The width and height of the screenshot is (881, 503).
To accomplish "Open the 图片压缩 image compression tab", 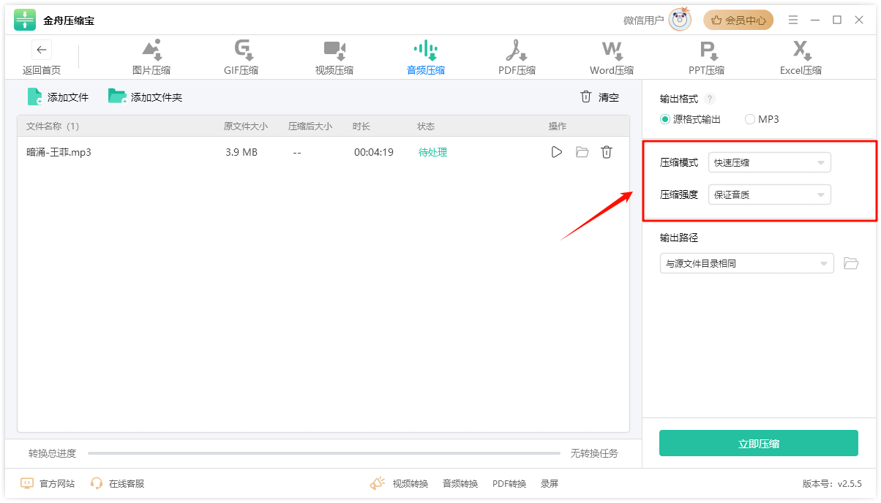I will point(151,58).
